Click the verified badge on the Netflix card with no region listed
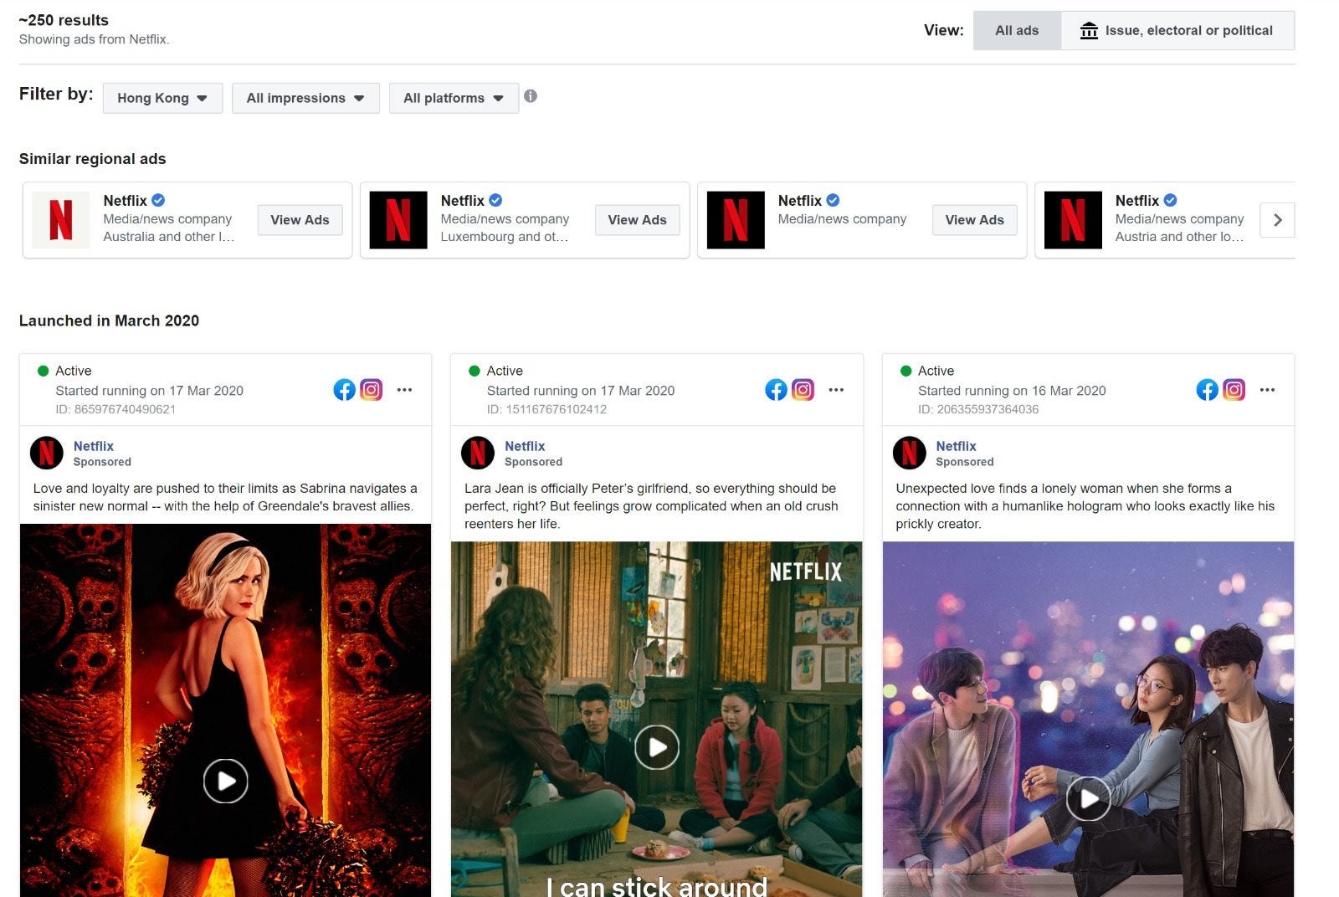 click(x=833, y=200)
